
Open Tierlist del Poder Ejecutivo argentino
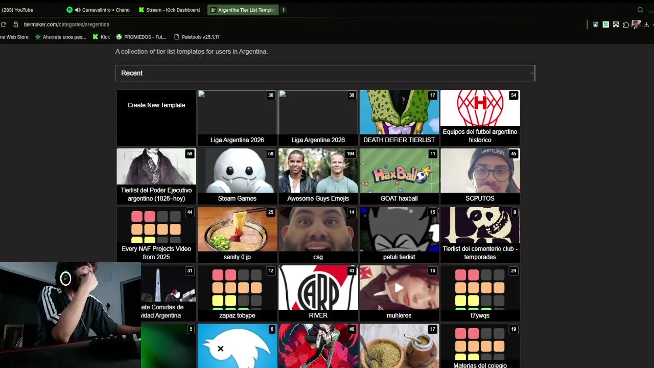coord(156,176)
